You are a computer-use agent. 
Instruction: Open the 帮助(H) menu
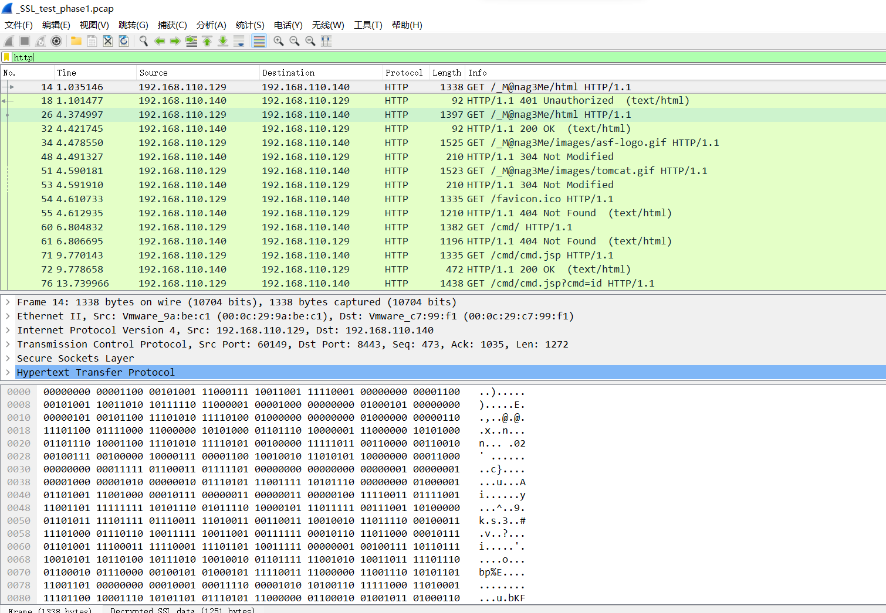(x=407, y=25)
